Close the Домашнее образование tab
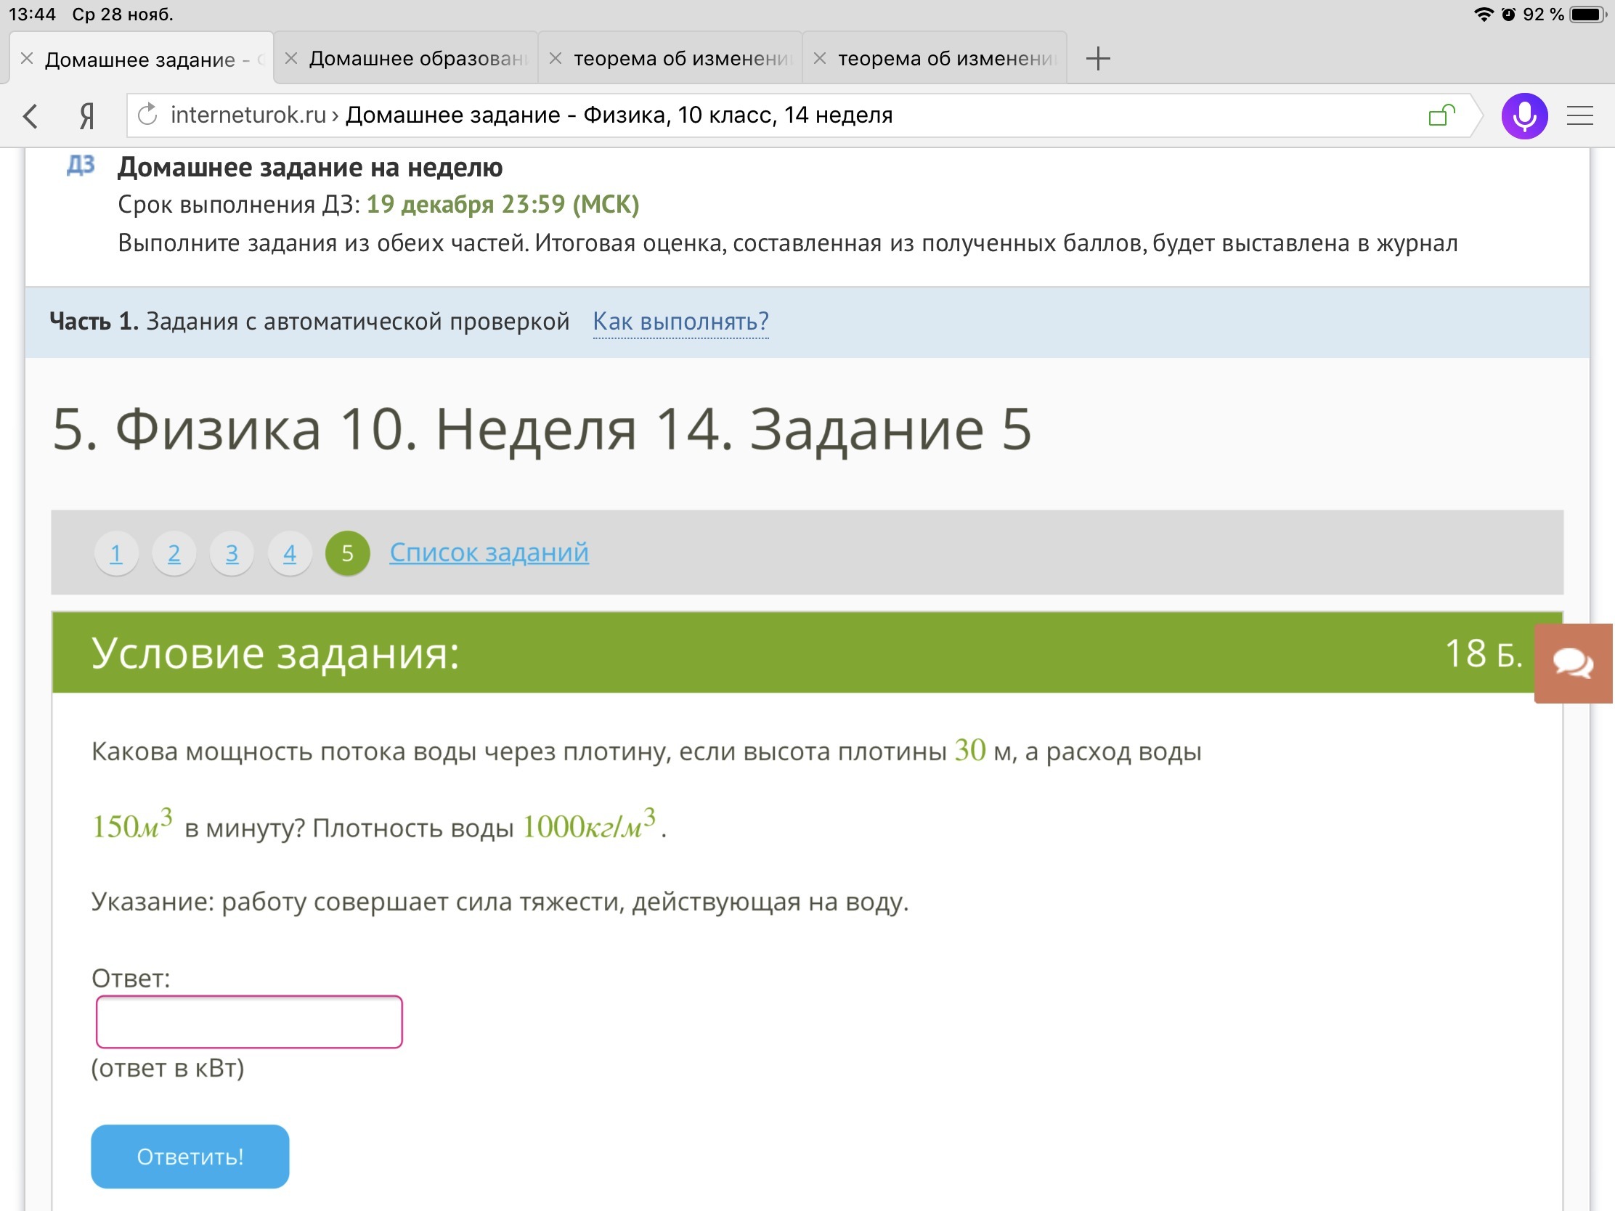 pyautogui.click(x=290, y=58)
